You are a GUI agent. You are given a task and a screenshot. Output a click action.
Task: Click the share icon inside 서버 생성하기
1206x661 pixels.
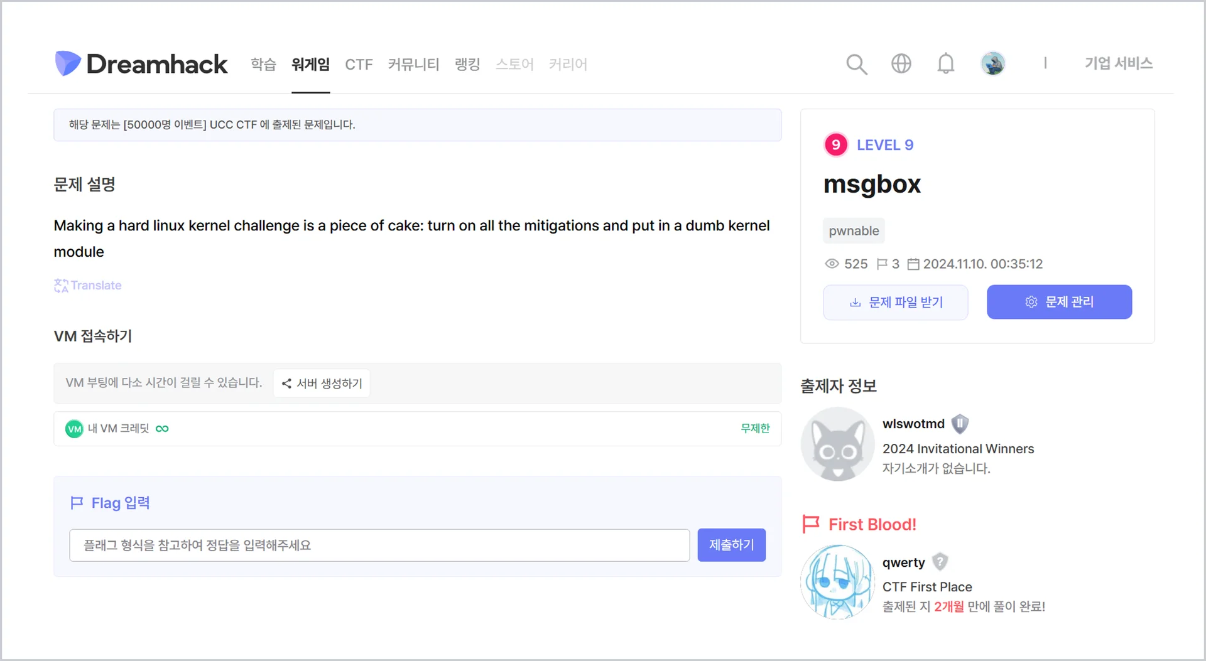coord(287,383)
